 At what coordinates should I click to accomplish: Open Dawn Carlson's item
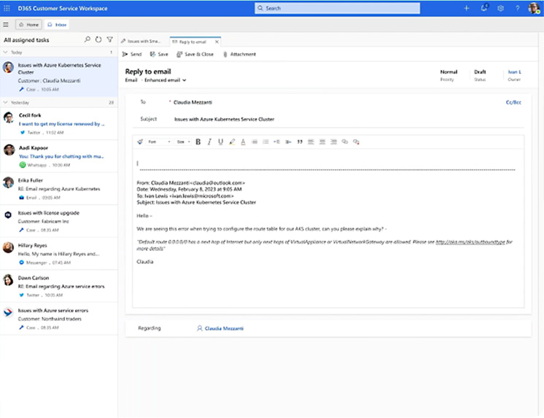coord(59,287)
